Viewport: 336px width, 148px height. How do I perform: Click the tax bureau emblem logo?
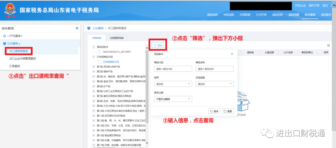10,11
